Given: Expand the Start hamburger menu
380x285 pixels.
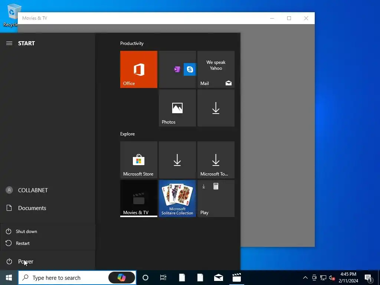Looking at the screenshot, I should tap(9, 43).
